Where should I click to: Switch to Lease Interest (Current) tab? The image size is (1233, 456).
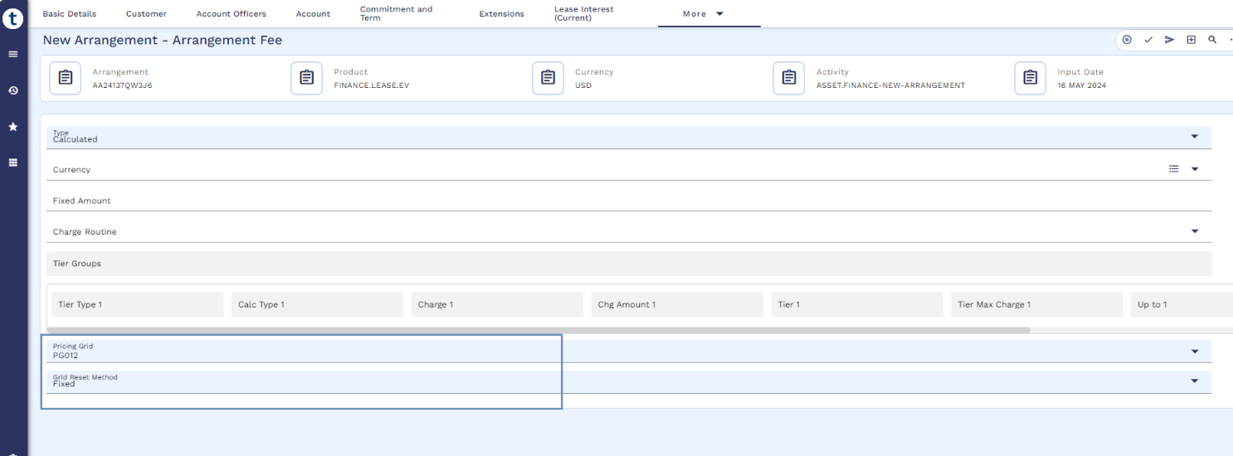(584, 13)
